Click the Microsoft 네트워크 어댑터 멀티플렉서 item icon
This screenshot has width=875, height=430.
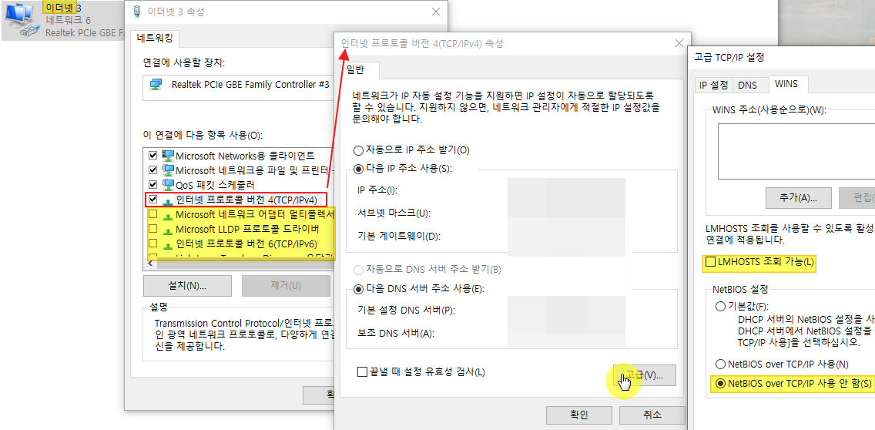coord(168,215)
